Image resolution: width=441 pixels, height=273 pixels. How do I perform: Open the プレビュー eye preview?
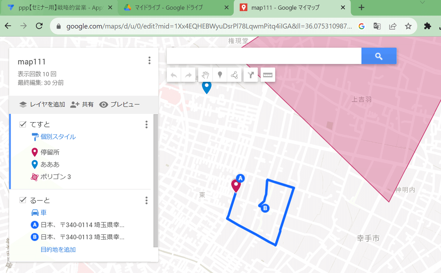103,104
